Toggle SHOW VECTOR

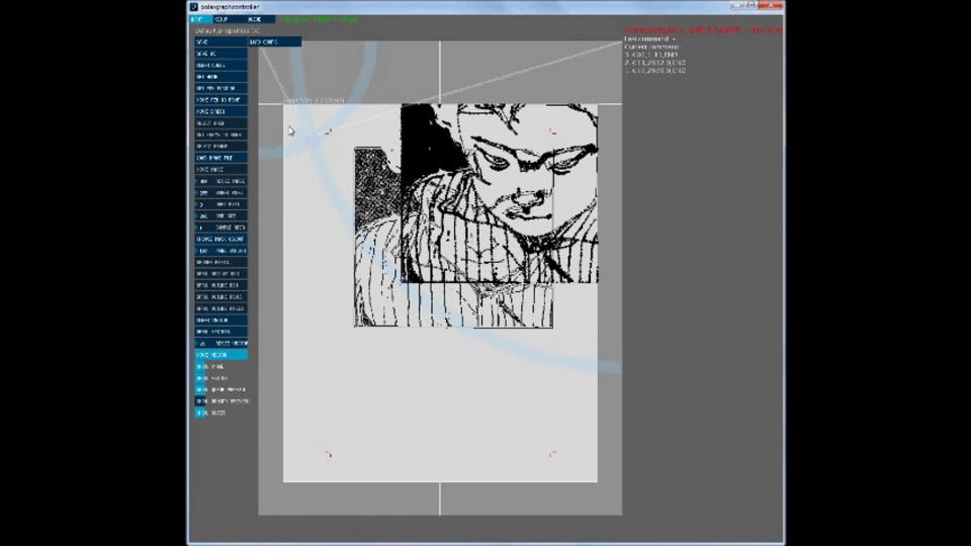pyautogui.click(x=201, y=378)
